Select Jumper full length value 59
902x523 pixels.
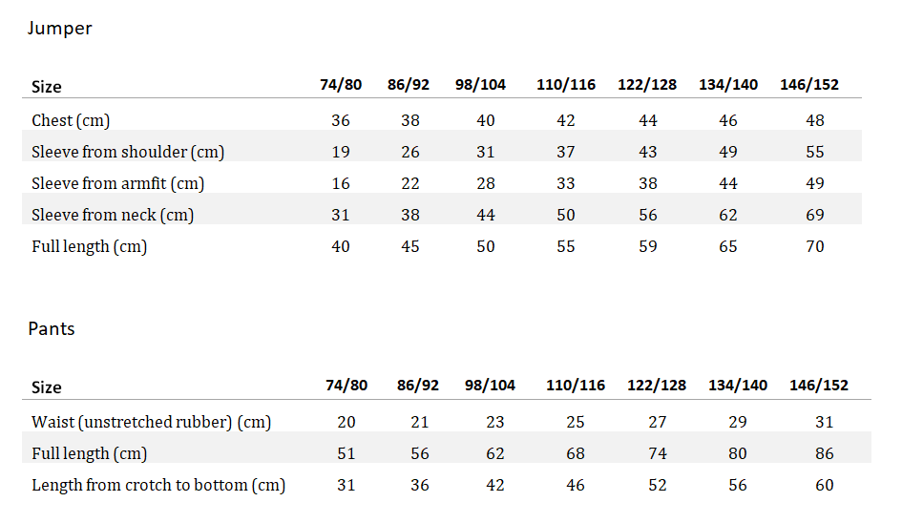point(648,246)
